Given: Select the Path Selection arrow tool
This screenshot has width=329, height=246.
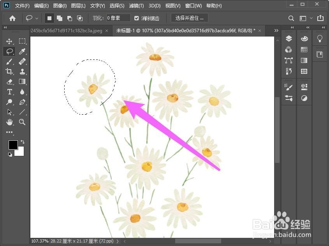Looking at the screenshot, I should [x=9, y=112].
